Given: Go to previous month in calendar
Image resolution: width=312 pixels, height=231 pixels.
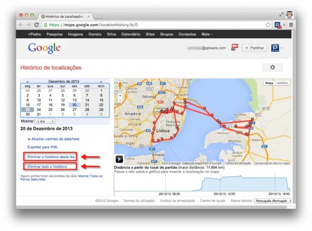Looking at the screenshot, I should 27,81.
